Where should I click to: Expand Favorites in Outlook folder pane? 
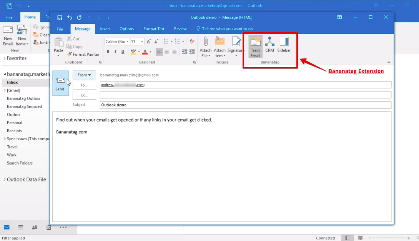5,58
